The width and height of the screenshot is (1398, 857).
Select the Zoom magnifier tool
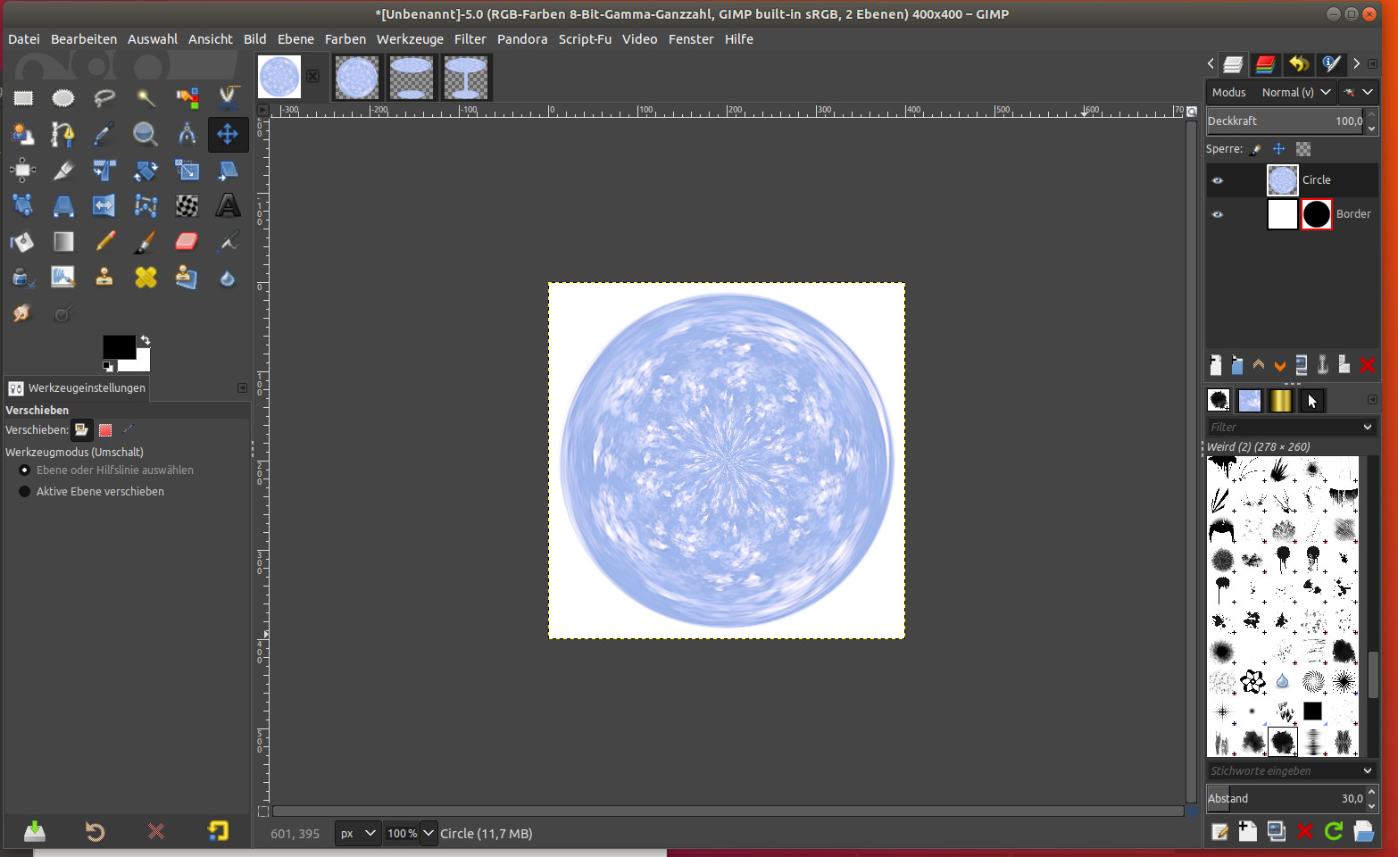tap(145, 134)
